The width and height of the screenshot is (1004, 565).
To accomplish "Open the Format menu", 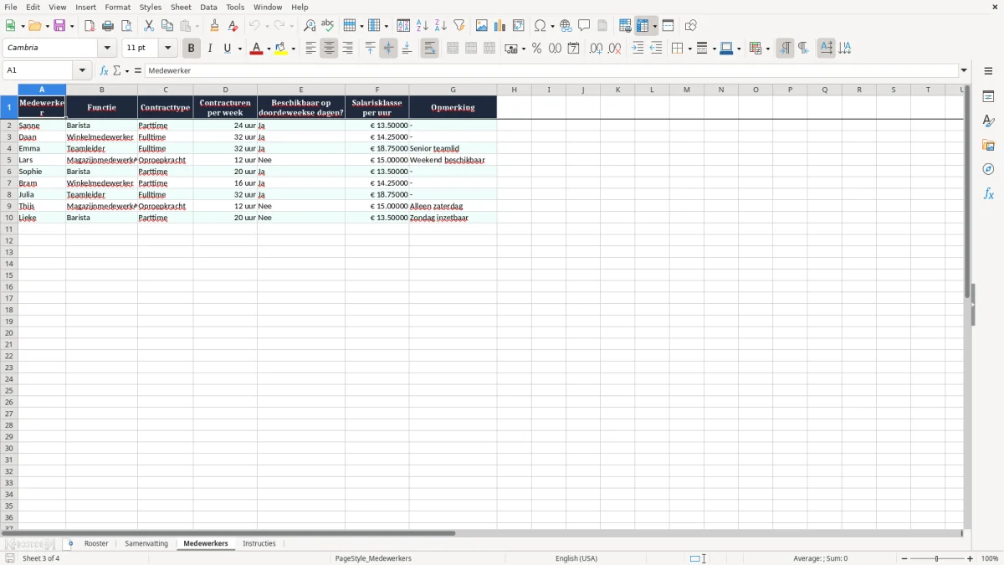I will point(117,7).
